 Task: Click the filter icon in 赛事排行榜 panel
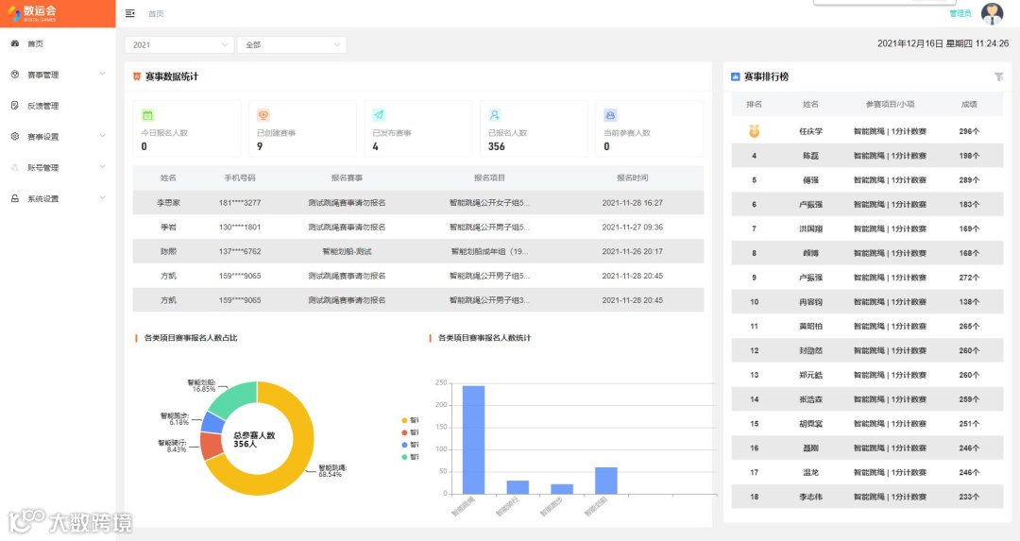998,76
